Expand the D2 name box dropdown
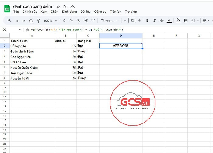Screen dimensions: 213x153 tap(20, 30)
